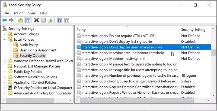The width and height of the screenshot is (217, 111).
Task: Click policy icon beside Do not require CTRL+ALT+DEL
Action: tap(79, 36)
